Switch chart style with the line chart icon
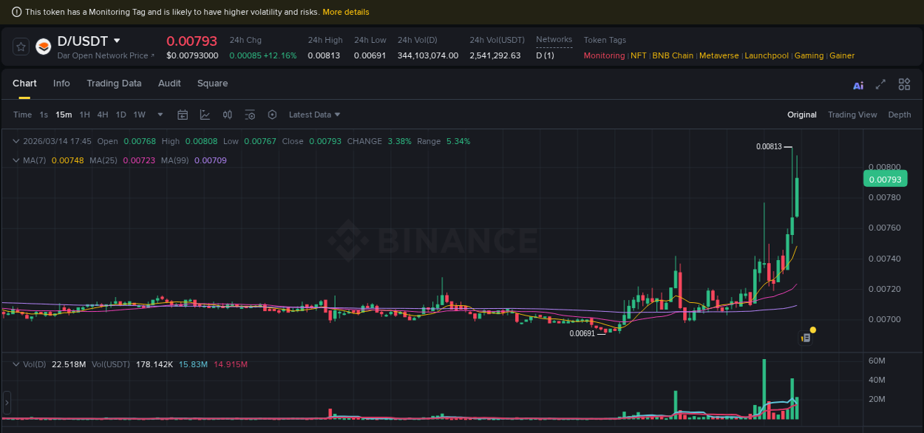924x433 pixels. tap(205, 115)
